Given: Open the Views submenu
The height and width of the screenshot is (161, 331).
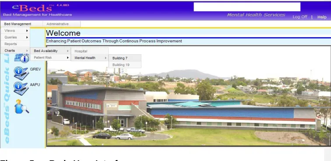Looking at the screenshot, I should coord(15,31).
